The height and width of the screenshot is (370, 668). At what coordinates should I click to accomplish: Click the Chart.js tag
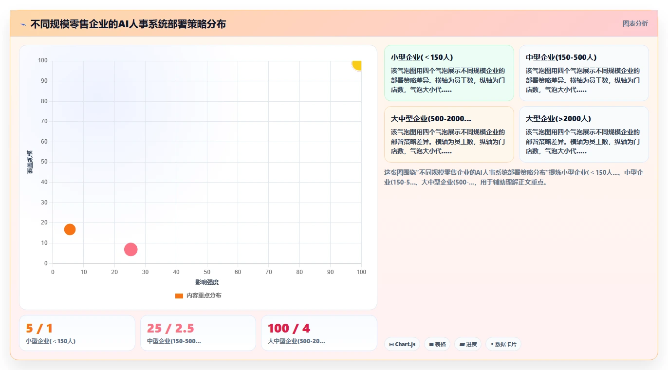tap(402, 344)
